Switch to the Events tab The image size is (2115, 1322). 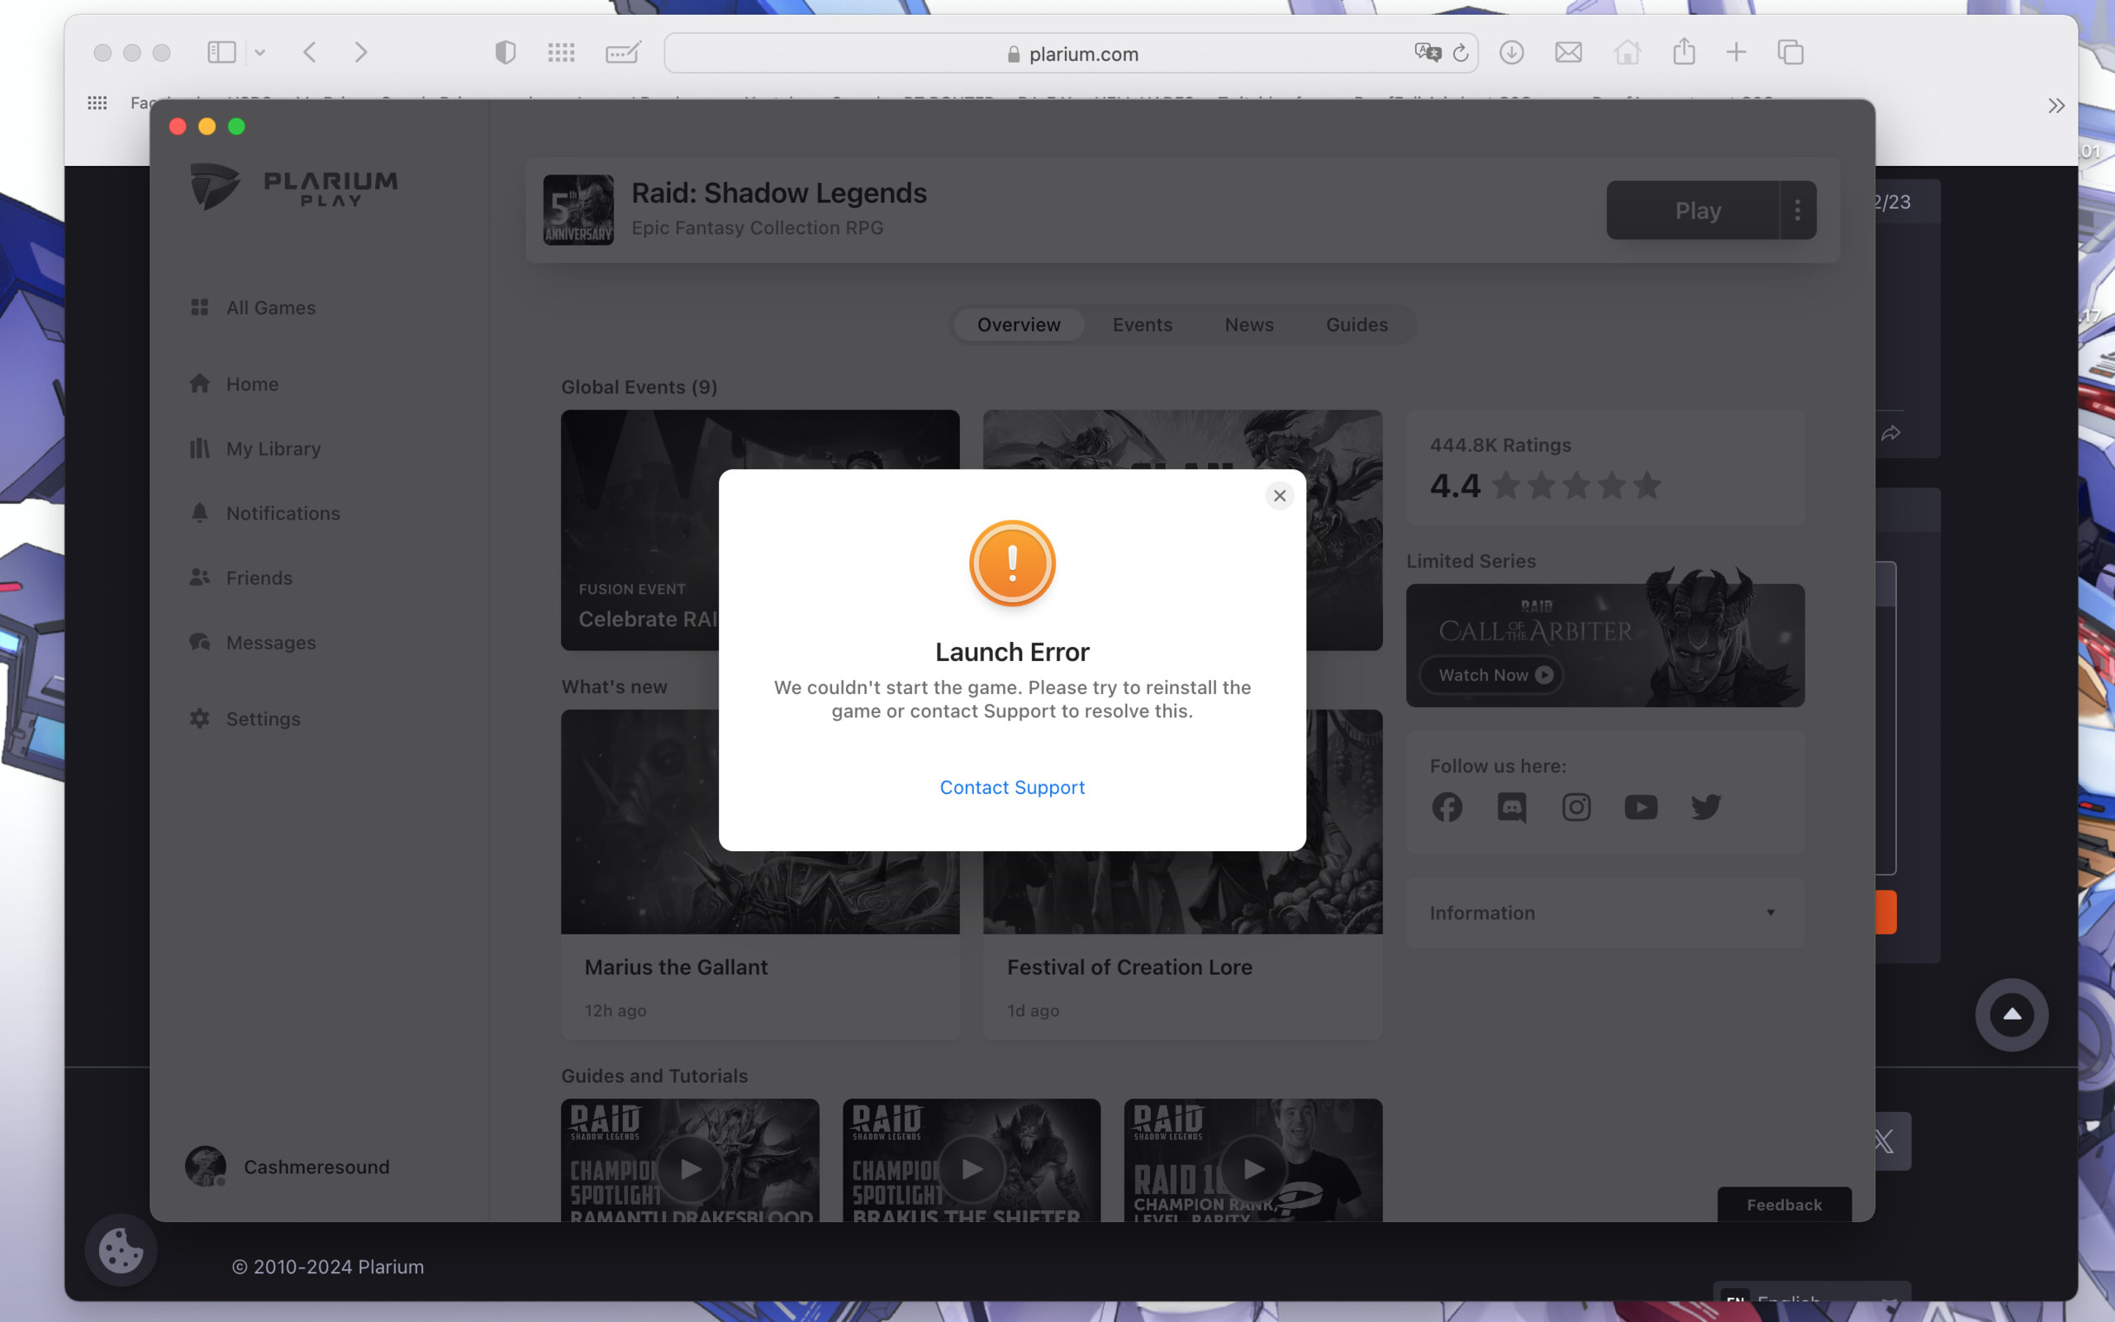[x=1143, y=325]
